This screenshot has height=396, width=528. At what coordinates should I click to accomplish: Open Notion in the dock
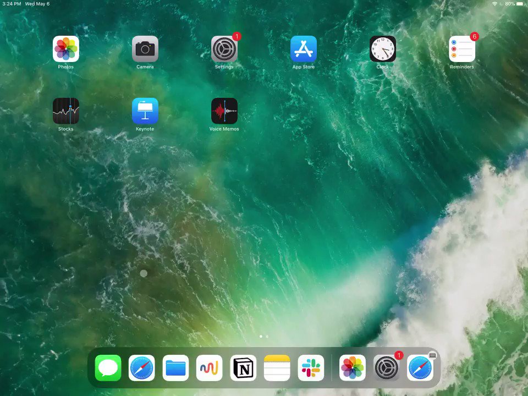tap(243, 368)
